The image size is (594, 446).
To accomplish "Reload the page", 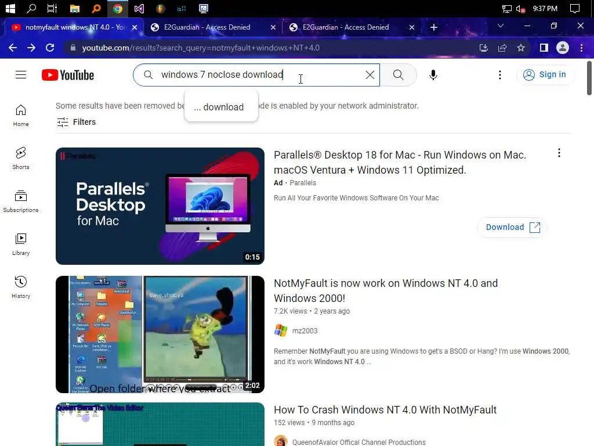I will (50, 48).
